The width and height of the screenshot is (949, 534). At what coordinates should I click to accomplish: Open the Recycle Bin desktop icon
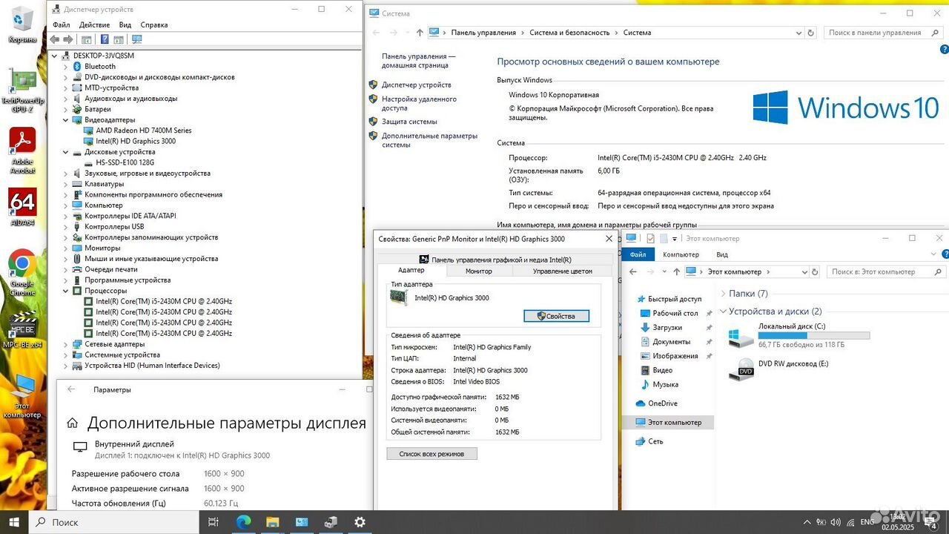pyautogui.click(x=22, y=24)
